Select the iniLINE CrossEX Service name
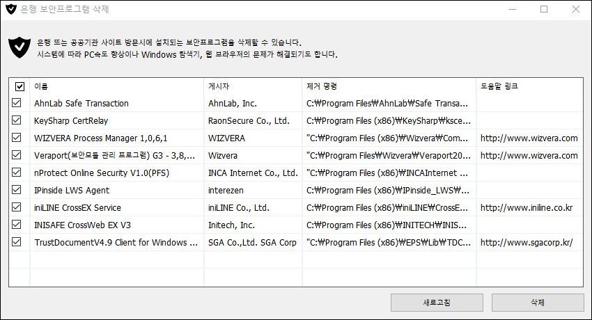The width and height of the screenshot is (592, 320). coord(77,208)
